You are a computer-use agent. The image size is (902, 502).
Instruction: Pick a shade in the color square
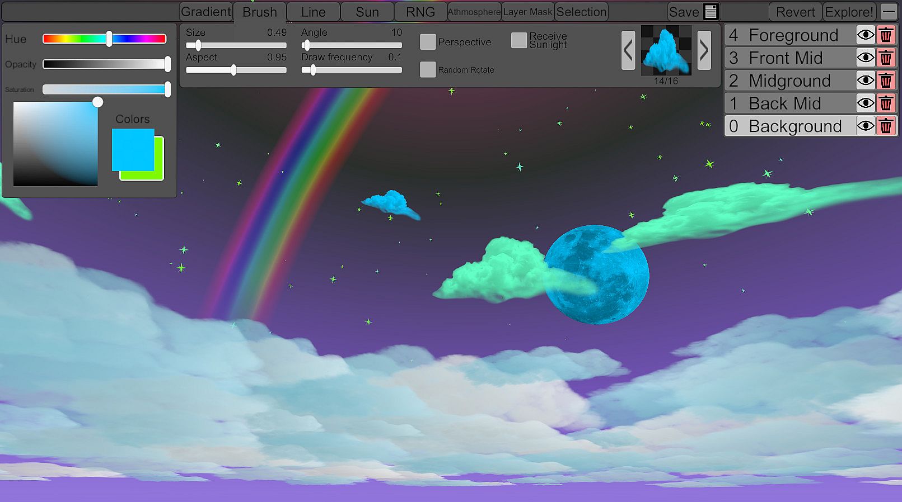[x=55, y=144]
